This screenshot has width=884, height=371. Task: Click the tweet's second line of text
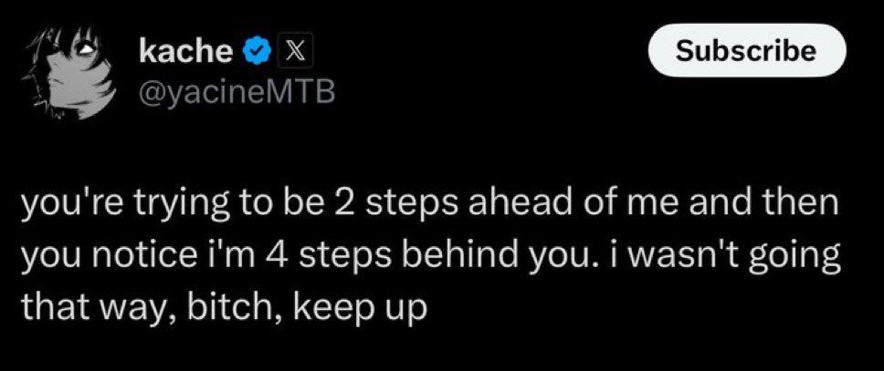[431, 257]
